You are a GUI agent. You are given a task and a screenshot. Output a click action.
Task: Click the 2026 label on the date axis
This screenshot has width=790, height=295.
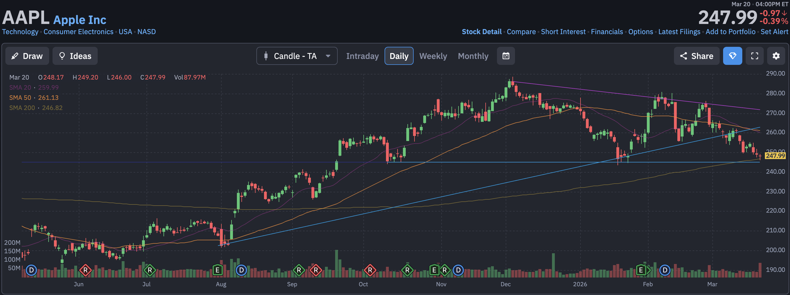[x=580, y=284]
